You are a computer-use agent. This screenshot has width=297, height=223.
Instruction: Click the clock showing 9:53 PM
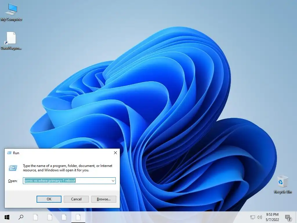point(272,215)
